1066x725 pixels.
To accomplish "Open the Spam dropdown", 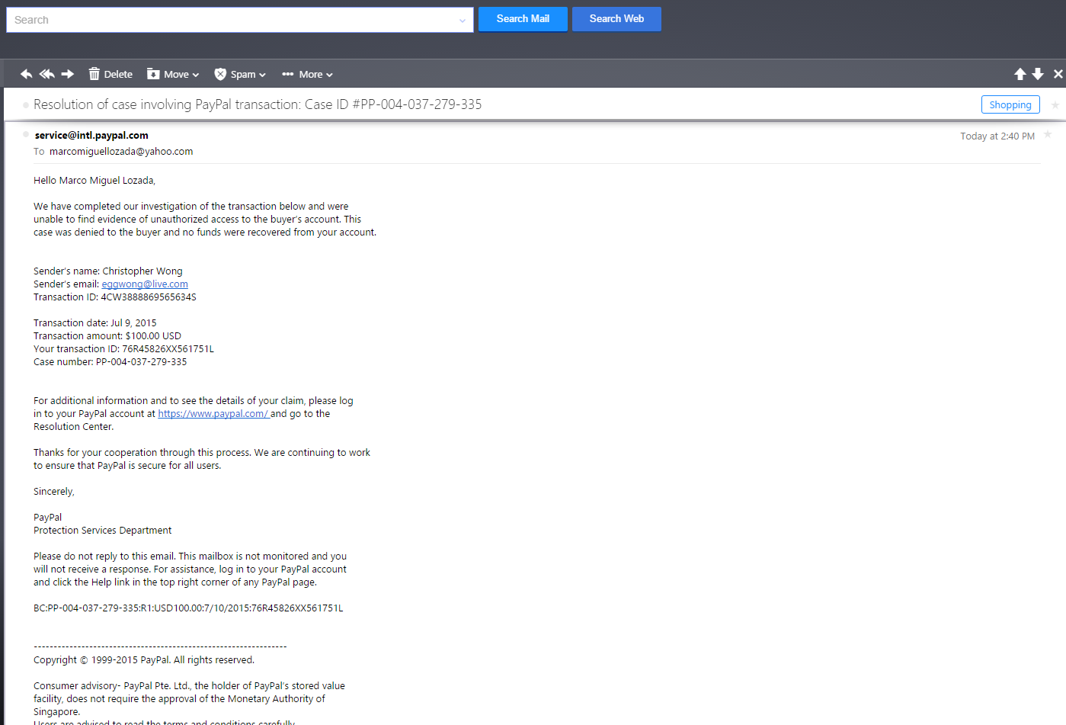I will pos(240,74).
